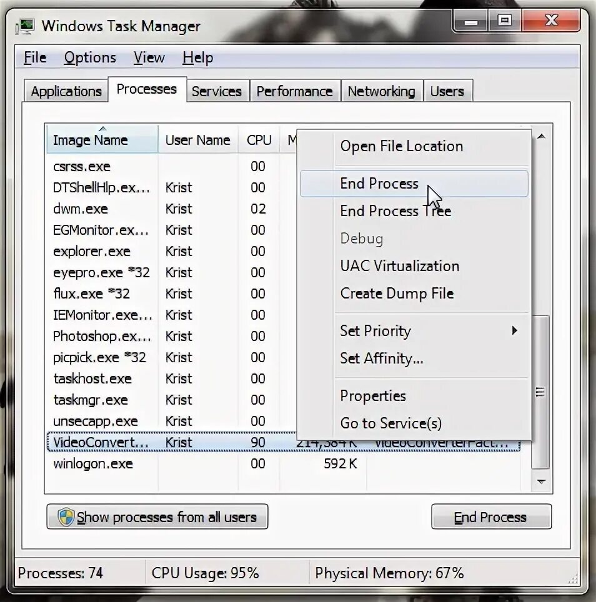Click CPU Usage: 95% in status bar
This screenshot has height=602, width=596.
pyautogui.click(x=205, y=573)
